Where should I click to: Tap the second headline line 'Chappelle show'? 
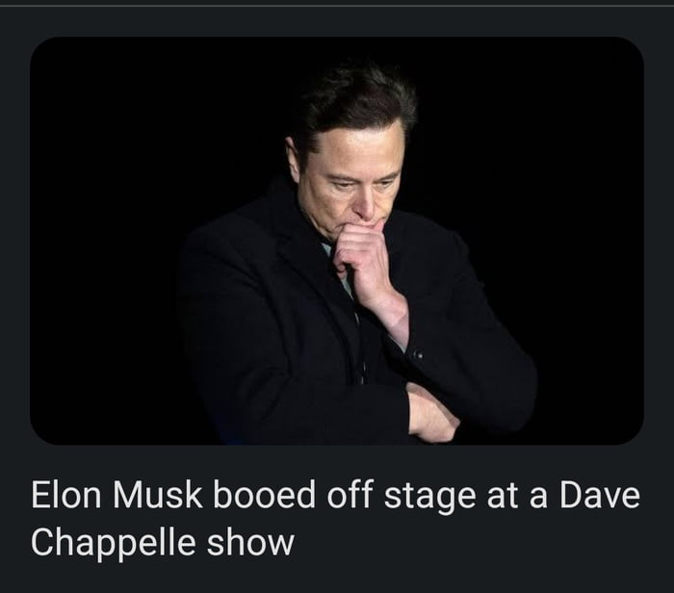click(x=162, y=542)
